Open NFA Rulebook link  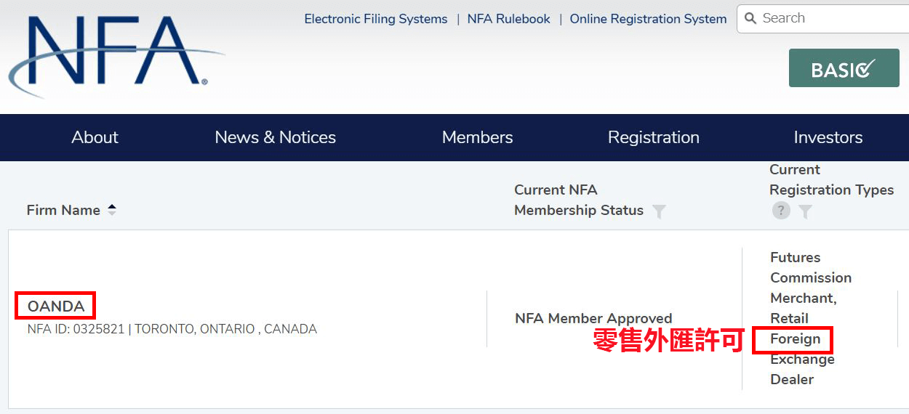point(509,19)
